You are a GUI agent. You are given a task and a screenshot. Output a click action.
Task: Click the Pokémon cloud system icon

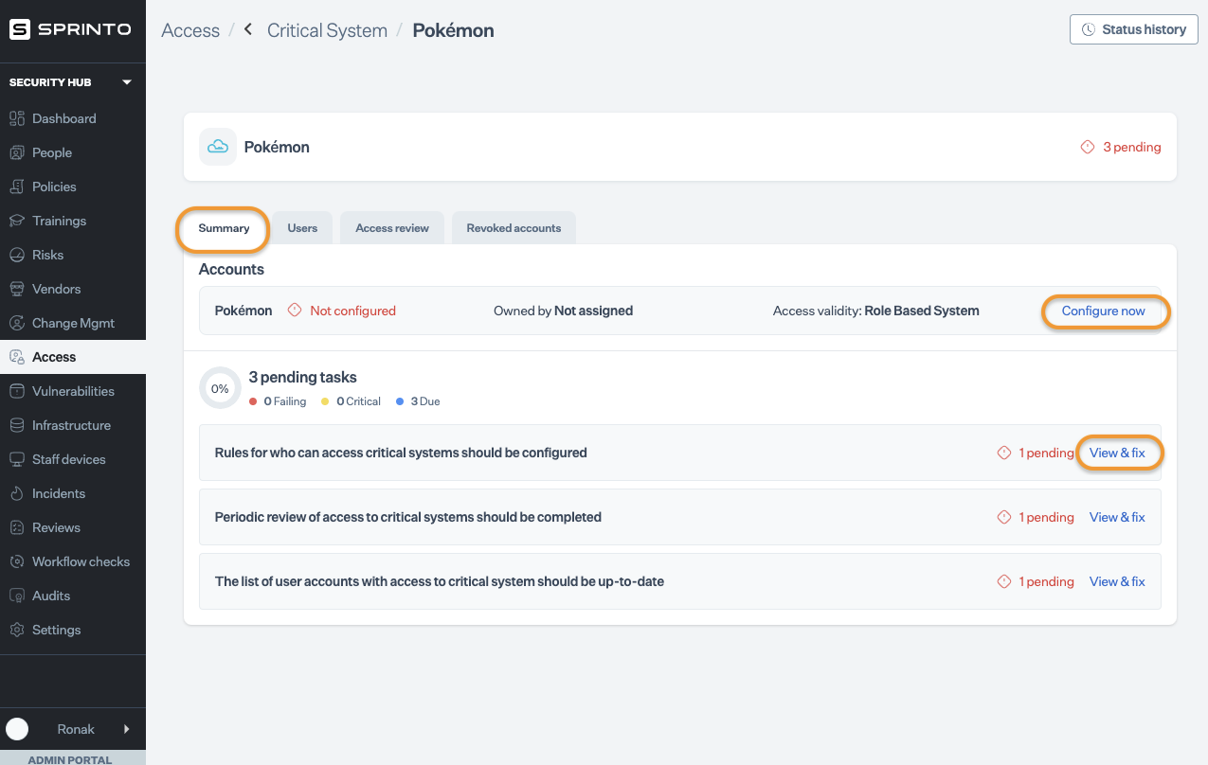pos(218,147)
